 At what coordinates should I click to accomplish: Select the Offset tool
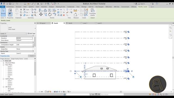pyautogui.click(x=45, y=10)
